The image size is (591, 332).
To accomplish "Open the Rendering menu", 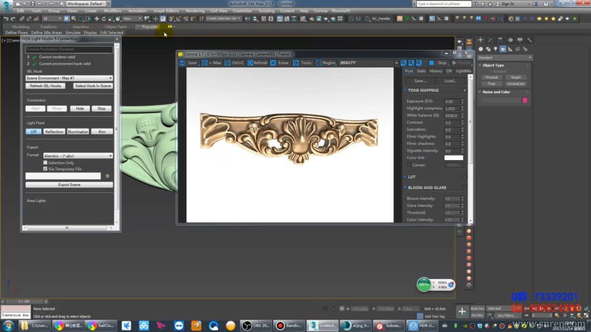I will 195,11.
